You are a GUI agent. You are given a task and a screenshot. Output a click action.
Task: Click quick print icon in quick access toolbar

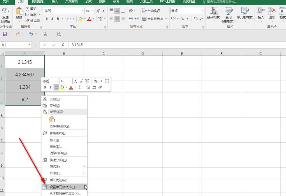(x=45, y=34)
